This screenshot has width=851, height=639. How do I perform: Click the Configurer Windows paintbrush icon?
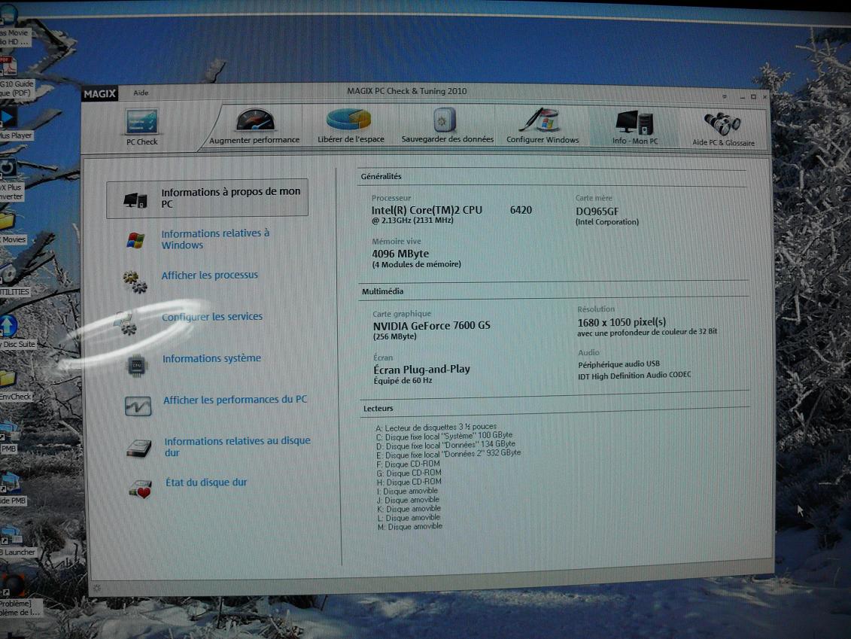[539, 120]
